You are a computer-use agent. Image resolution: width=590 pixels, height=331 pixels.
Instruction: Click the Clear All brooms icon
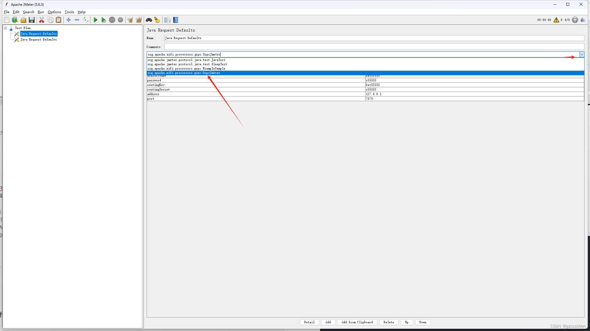click(139, 20)
